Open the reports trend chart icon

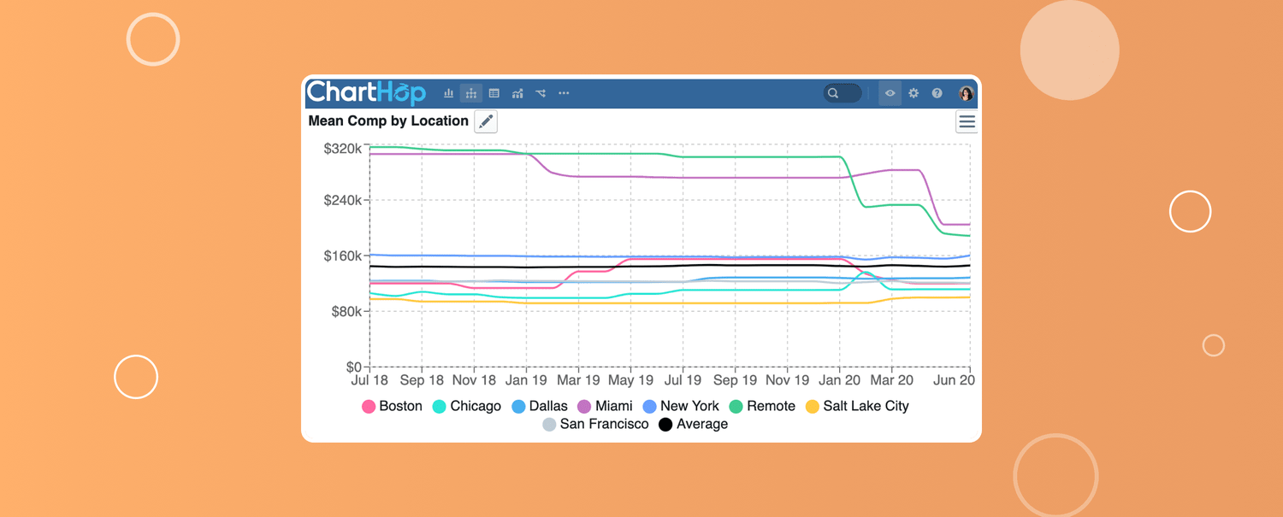click(x=517, y=93)
